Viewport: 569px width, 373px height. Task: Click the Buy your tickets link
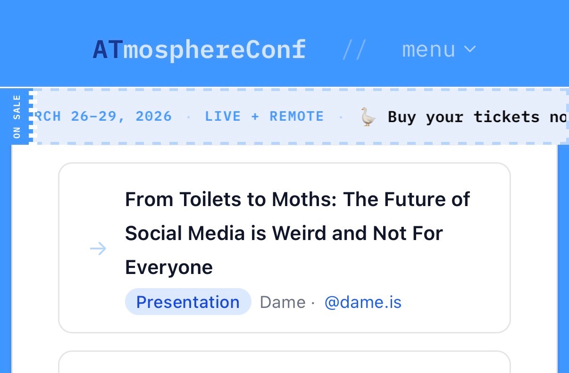coord(477,116)
